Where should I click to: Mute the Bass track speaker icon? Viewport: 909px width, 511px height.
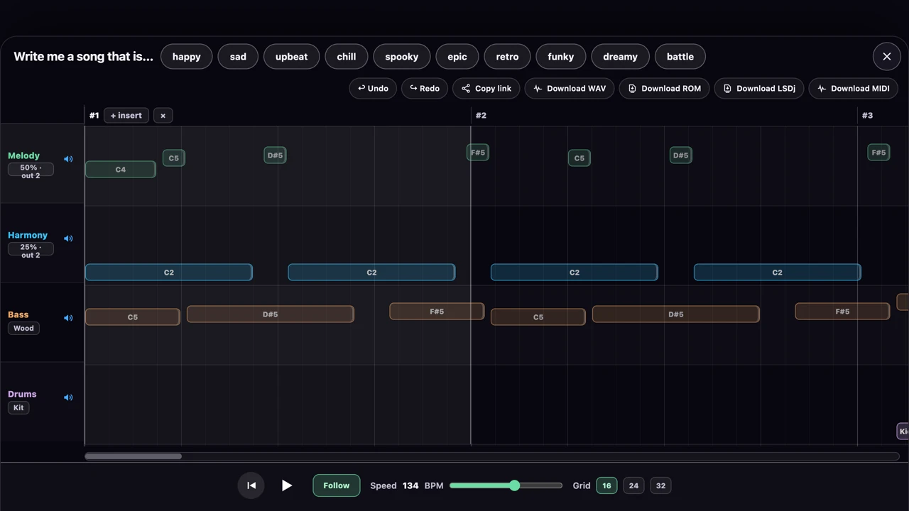pos(68,318)
